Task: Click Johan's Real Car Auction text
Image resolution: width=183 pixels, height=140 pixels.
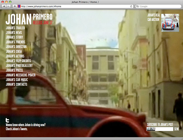Action: [x=154, y=17]
